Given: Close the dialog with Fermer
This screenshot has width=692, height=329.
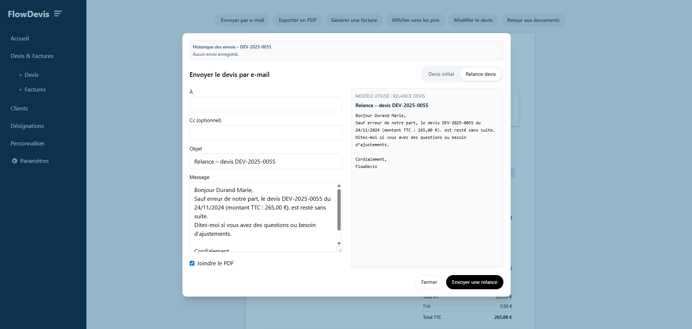Looking at the screenshot, I should pyautogui.click(x=429, y=282).
